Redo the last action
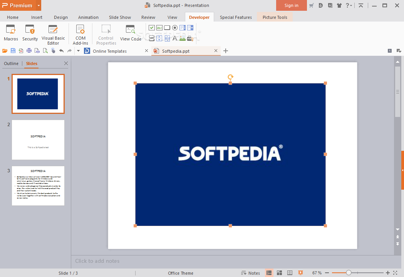The height and width of the screenshot is (277, 404). click(x=69, y=51)
